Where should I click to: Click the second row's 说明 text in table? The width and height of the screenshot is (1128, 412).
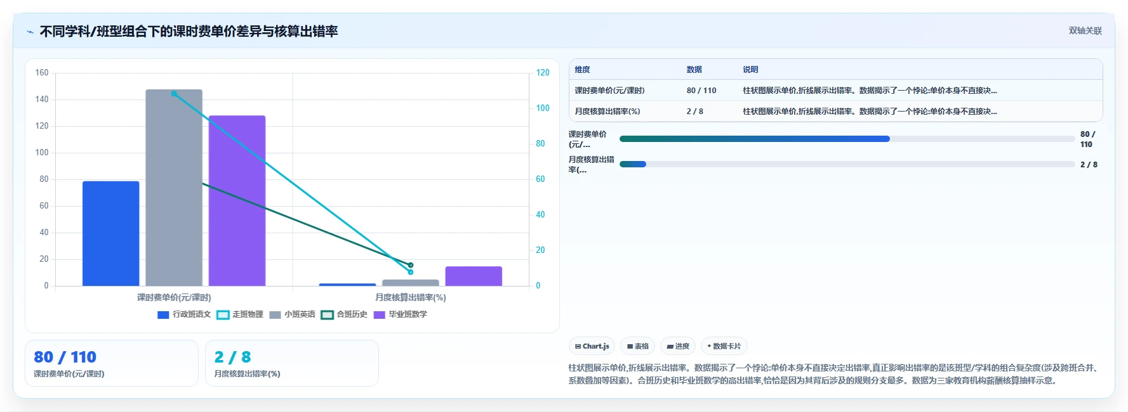870,112
